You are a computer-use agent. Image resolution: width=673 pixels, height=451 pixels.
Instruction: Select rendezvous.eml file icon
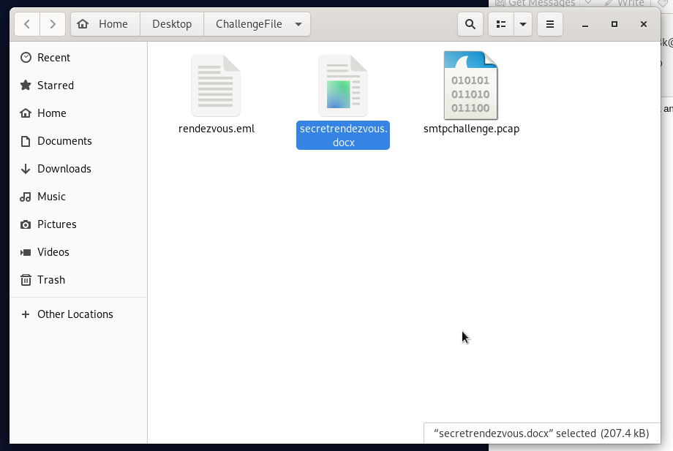216,86
